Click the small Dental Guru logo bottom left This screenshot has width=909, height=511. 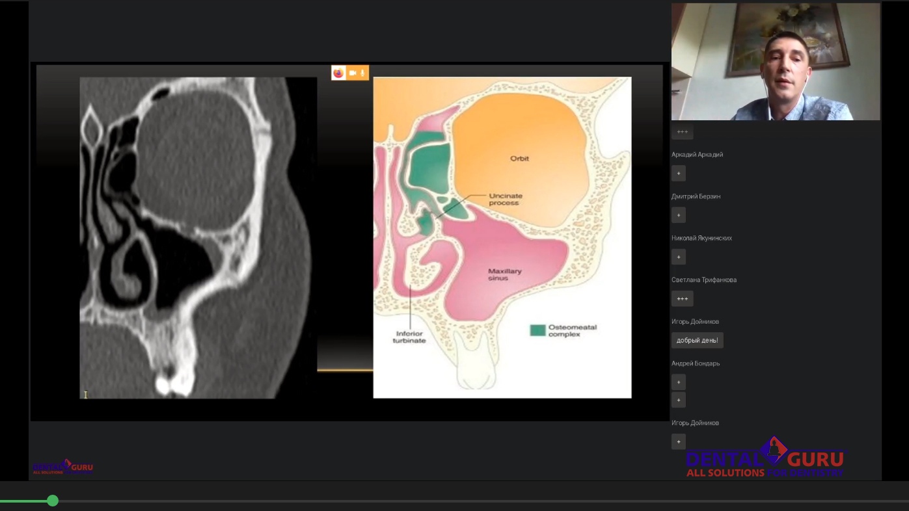click(x=63, y=467)
